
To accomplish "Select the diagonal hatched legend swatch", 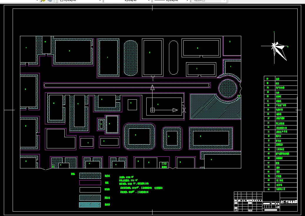I will point(90,198).
